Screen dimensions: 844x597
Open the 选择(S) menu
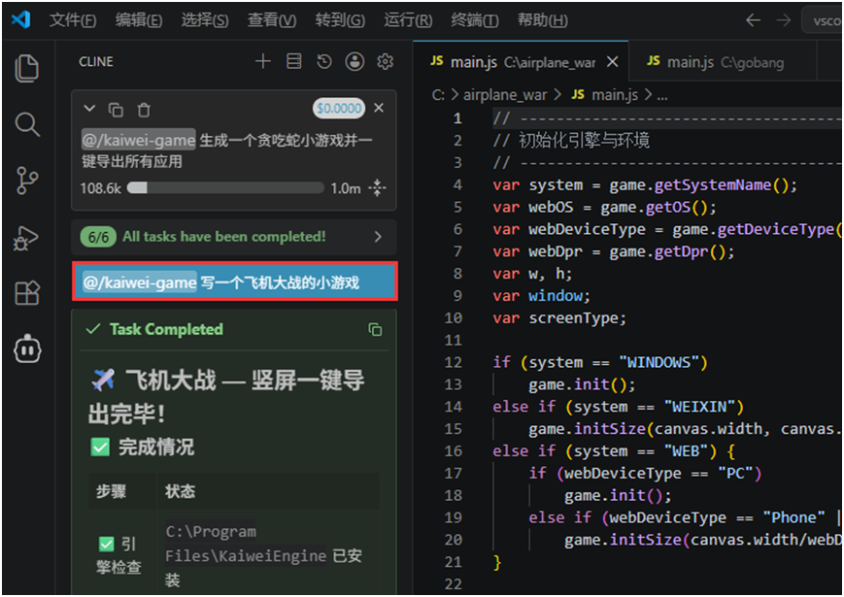[205, 20]
